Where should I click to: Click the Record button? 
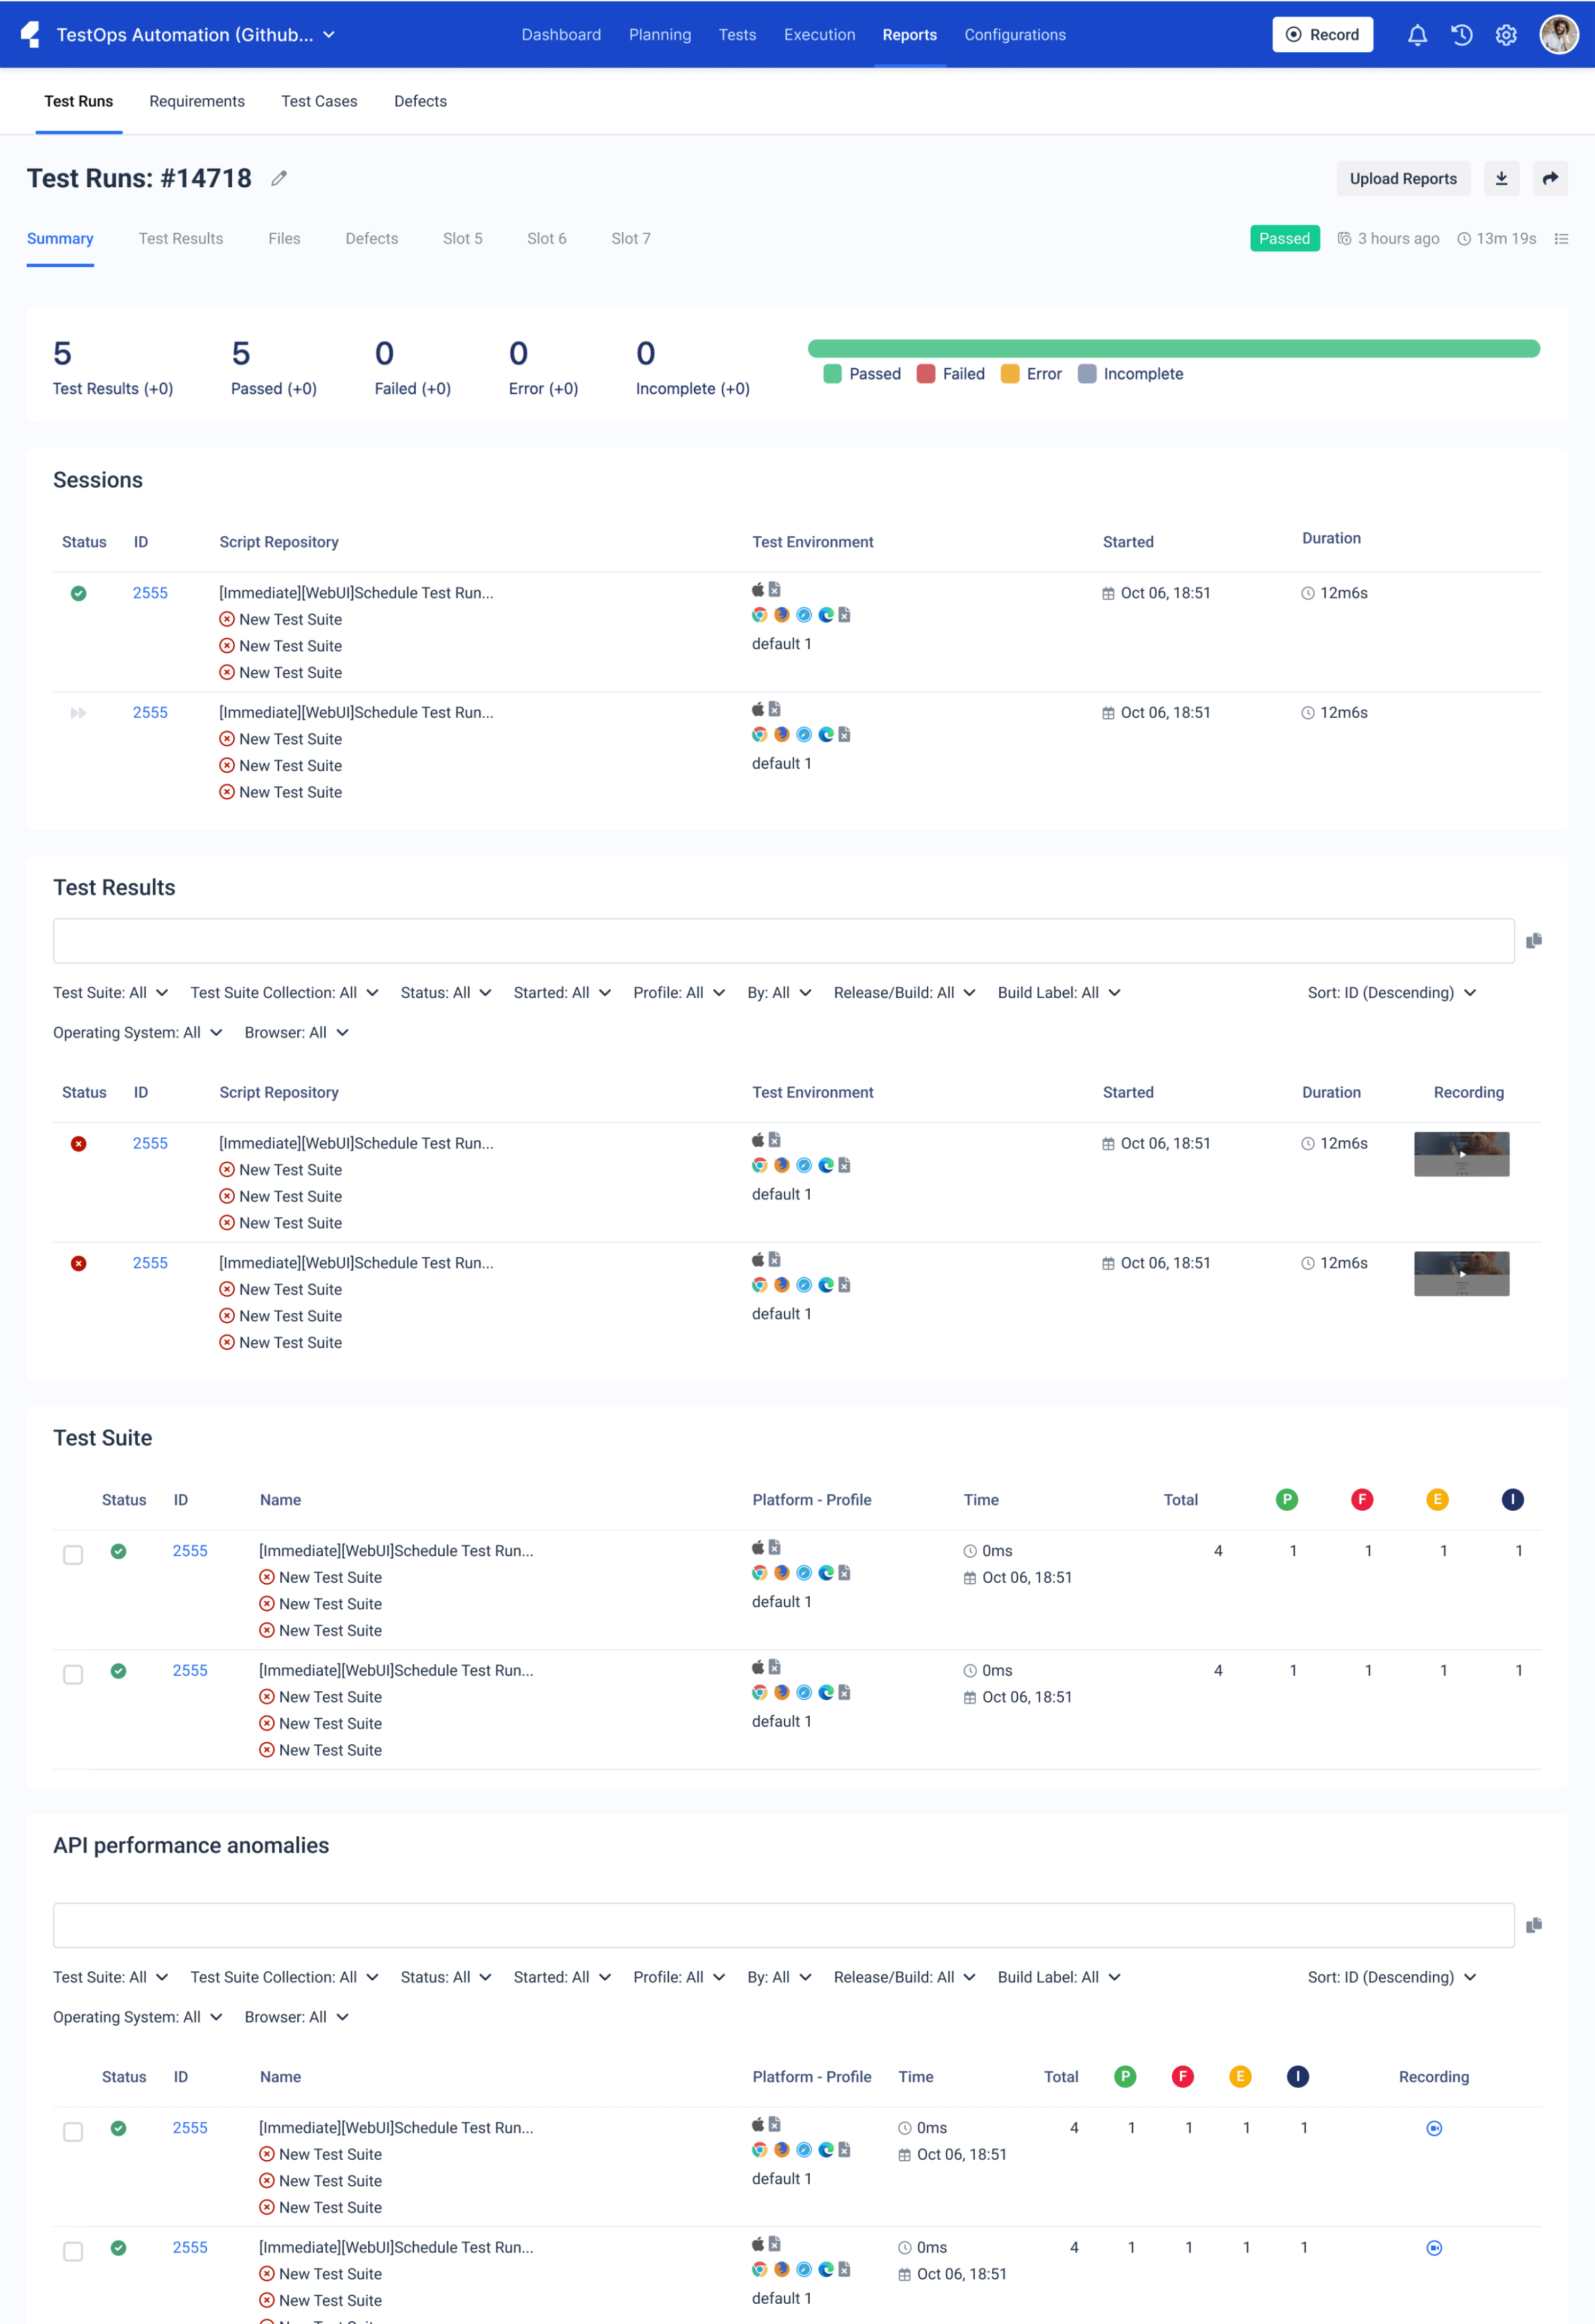click(x=1322, y=35)
